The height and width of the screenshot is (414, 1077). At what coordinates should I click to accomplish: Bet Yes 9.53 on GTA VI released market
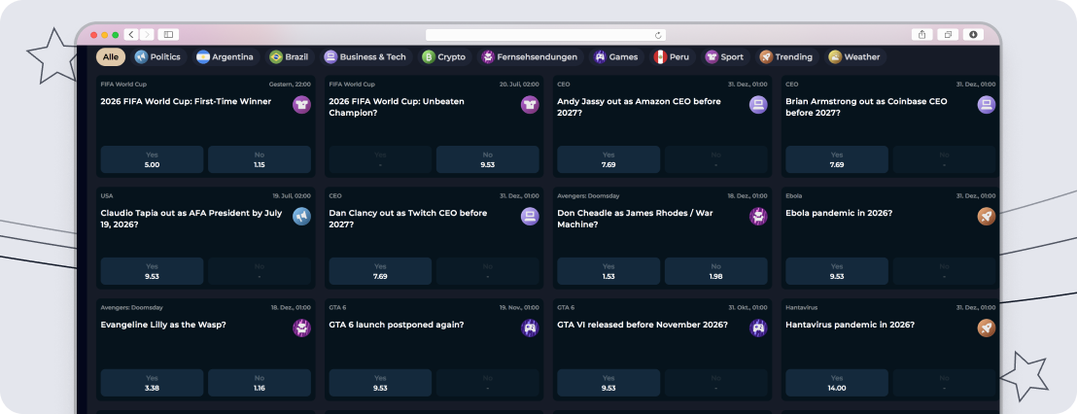pyautogui.click(x=608, y=383)
